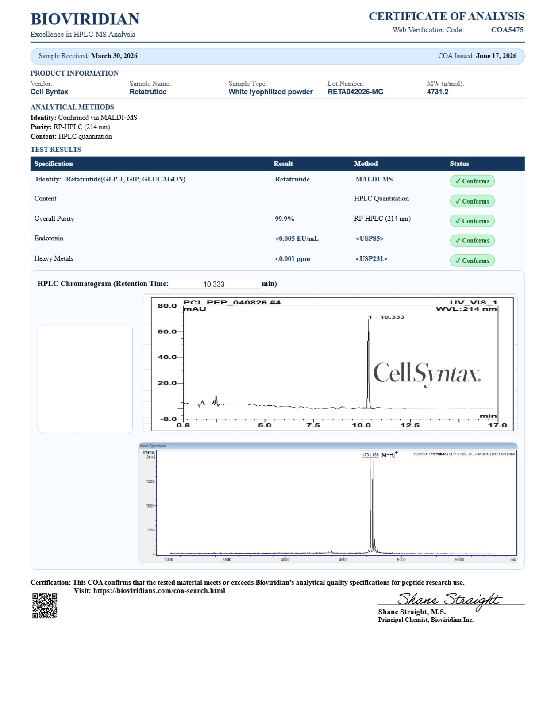Click the Conforms badge for Overall Purity
The height and width of the screenshot is (708, 547).
pyautogui.click(x=472, y=221)
